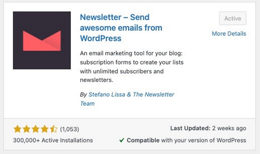Click the Last Updated 2 weeks ago text

click(x=208, y=128)
